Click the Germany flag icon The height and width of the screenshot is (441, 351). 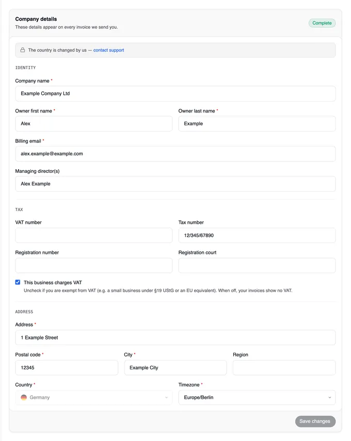click(24, 397)
